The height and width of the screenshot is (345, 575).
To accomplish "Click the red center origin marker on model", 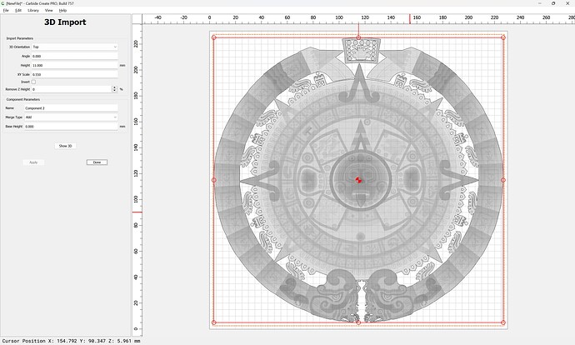I will click(358, 180).
